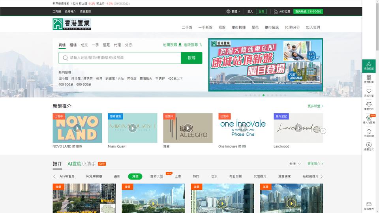Open the 康城站頂新盤 banner
The height and width of the screenshot is (213, 379).
(265, 65)
